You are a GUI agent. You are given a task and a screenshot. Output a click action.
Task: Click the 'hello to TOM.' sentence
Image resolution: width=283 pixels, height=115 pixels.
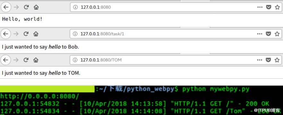point(41,73)
